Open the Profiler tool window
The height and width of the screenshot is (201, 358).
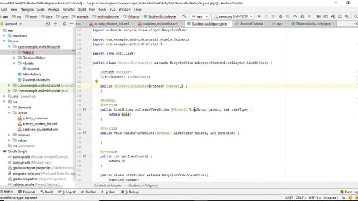88,192
